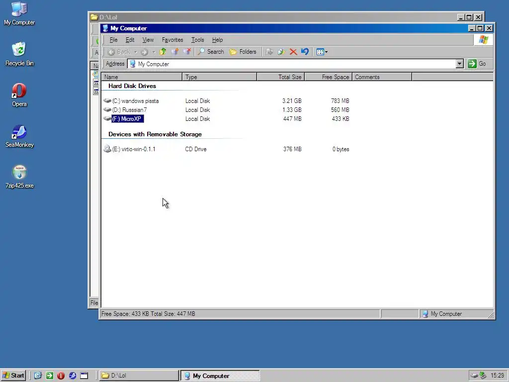The height and width of the screenshot is (382, 509).
Task: Select the (D:) Russsian7 drive
Action: (x=129, y=110)
